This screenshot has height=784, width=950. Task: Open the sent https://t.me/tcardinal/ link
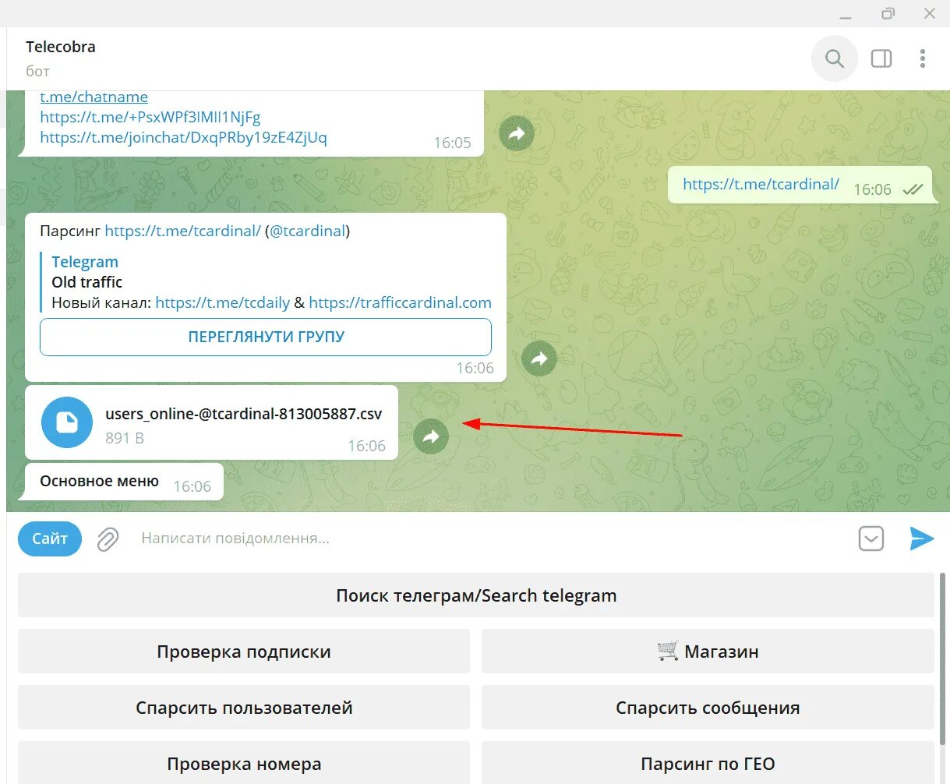[x=761, y=184]
